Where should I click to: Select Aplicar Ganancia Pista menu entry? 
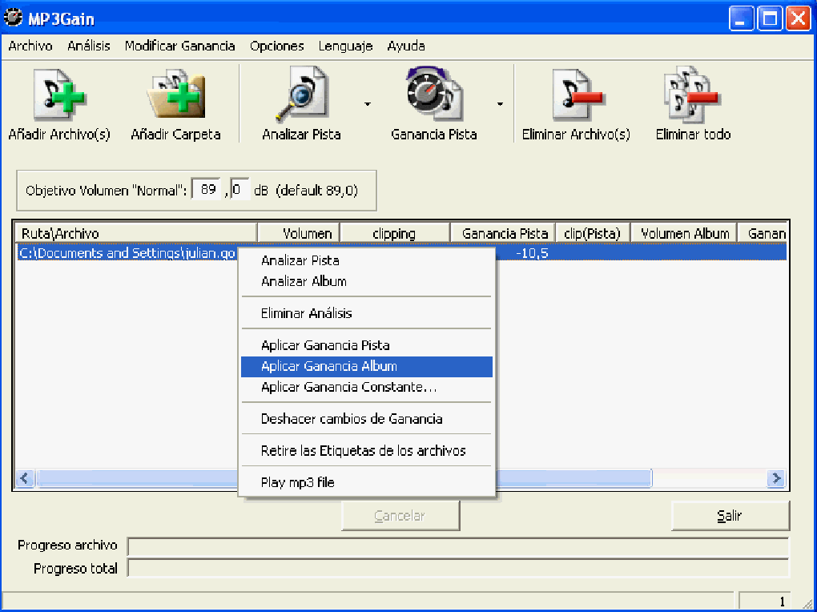367,345
